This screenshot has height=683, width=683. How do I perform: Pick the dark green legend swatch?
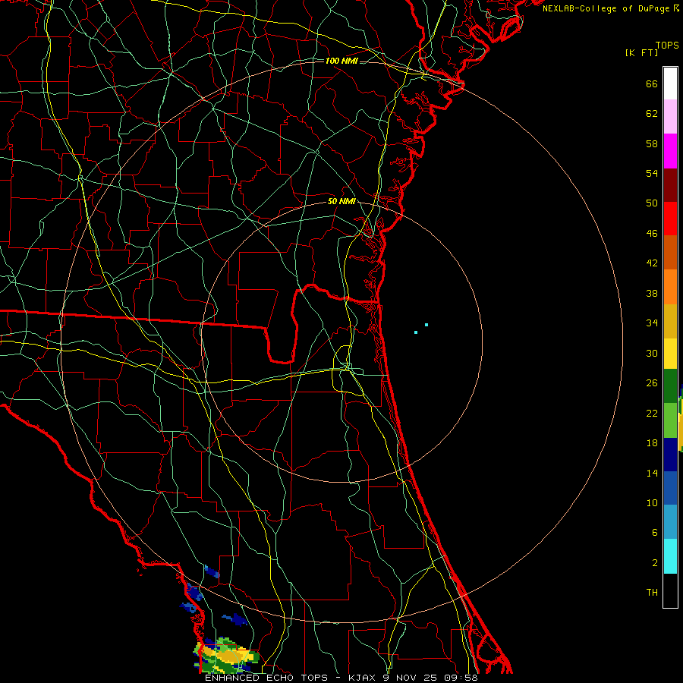point(670,386)
